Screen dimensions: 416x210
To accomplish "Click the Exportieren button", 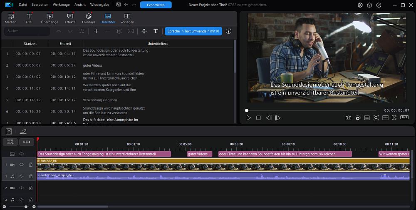I will tap(156, 5).
